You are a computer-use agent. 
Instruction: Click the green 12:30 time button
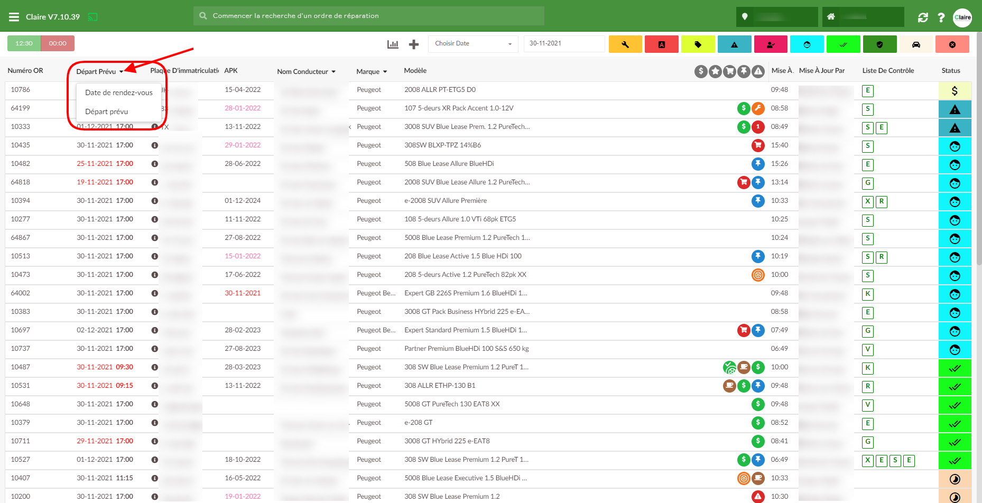pos(24,43)
